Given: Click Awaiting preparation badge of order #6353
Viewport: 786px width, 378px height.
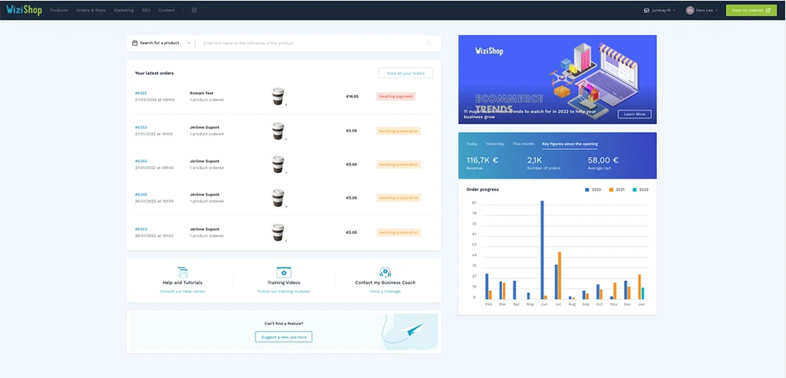Looking at the screenshot, I should click(x=398, y=130).
